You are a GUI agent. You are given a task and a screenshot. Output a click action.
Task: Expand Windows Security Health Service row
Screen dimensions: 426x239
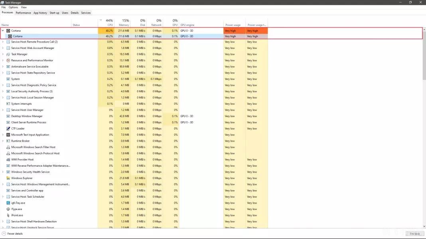coord(3,172)
